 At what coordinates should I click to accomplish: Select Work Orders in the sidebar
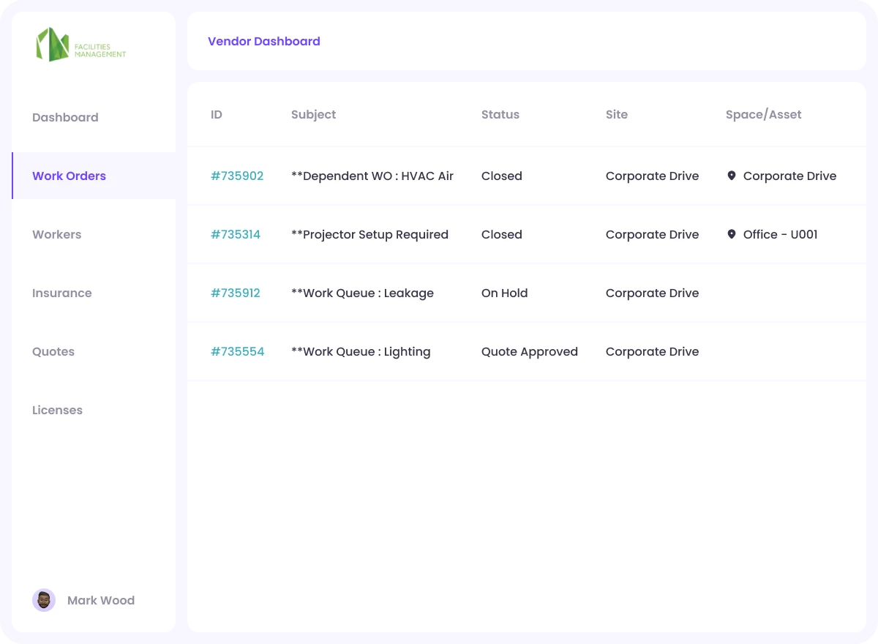[69, 176]
